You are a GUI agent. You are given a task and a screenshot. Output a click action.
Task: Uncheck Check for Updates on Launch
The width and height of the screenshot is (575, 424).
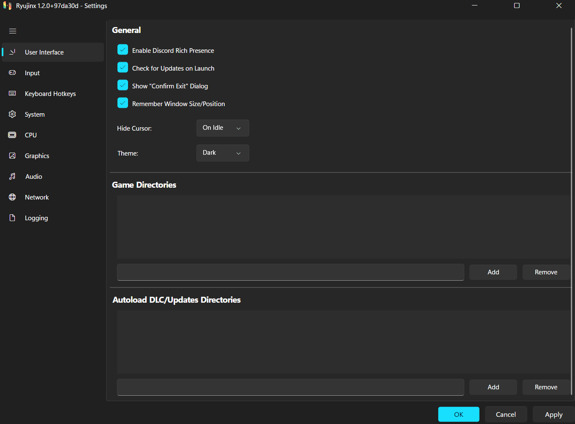click(123, 68)
